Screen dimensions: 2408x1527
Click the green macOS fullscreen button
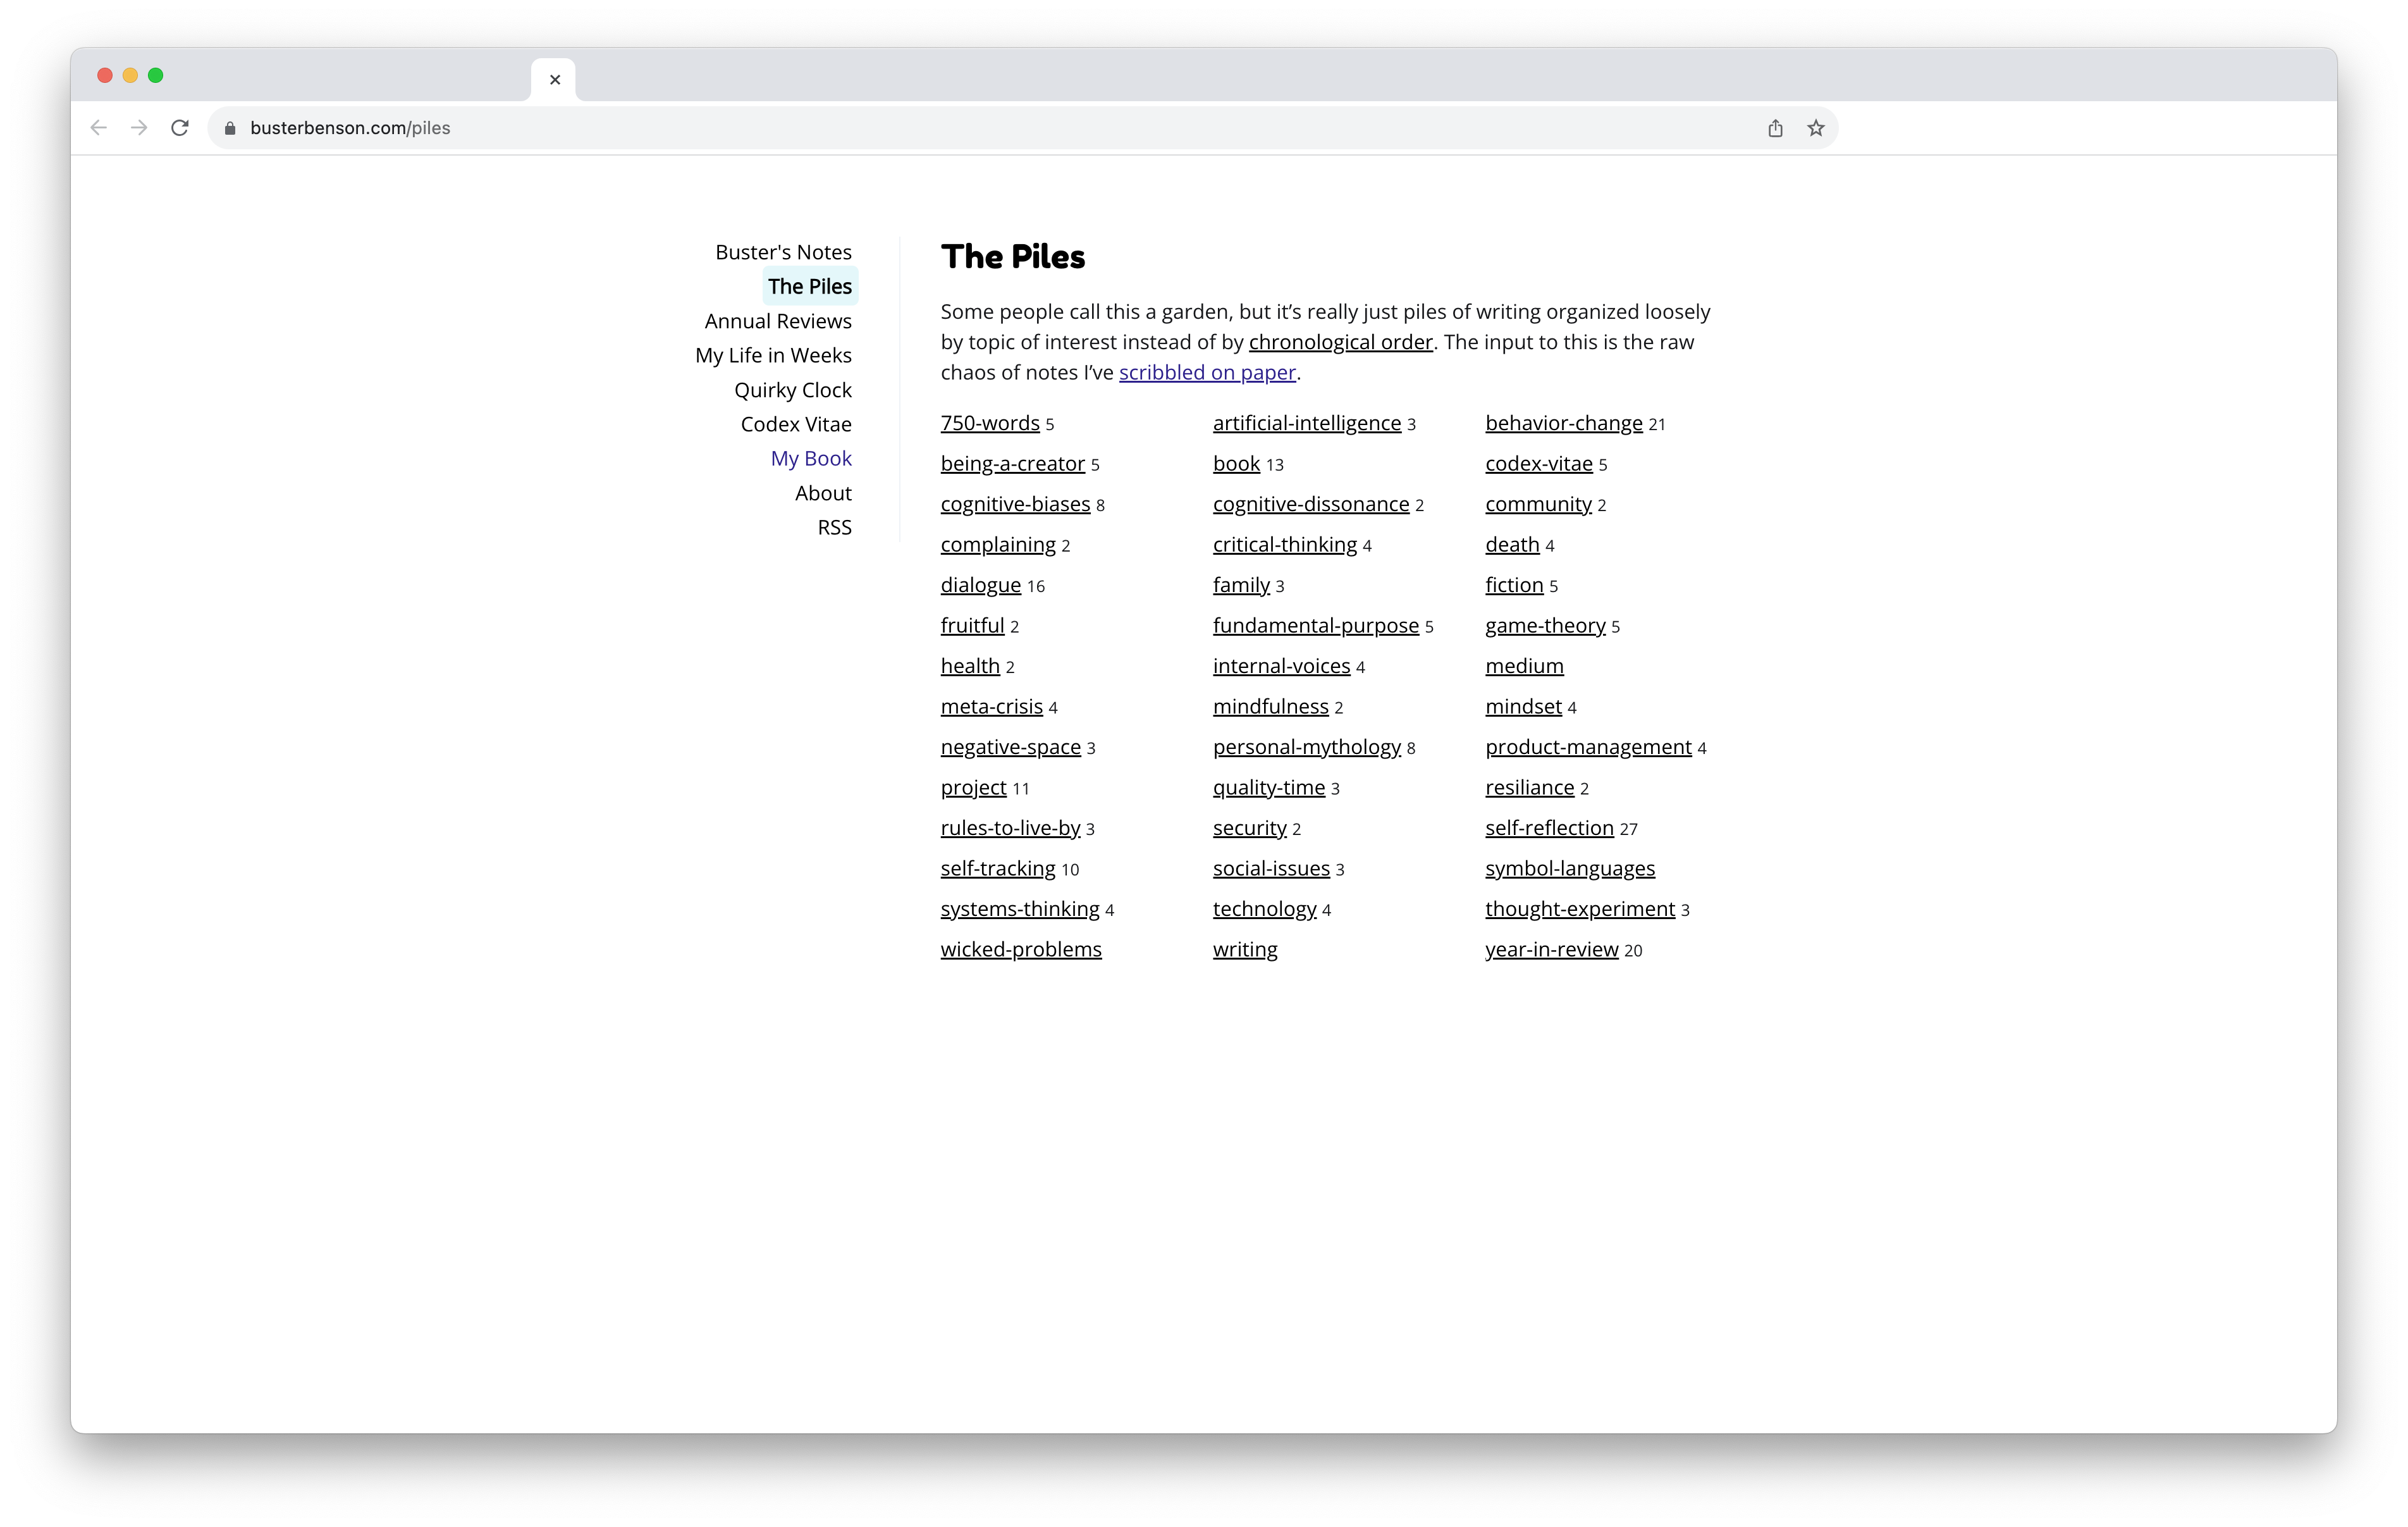(156, 75)
